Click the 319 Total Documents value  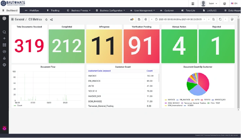click(29, 46)
